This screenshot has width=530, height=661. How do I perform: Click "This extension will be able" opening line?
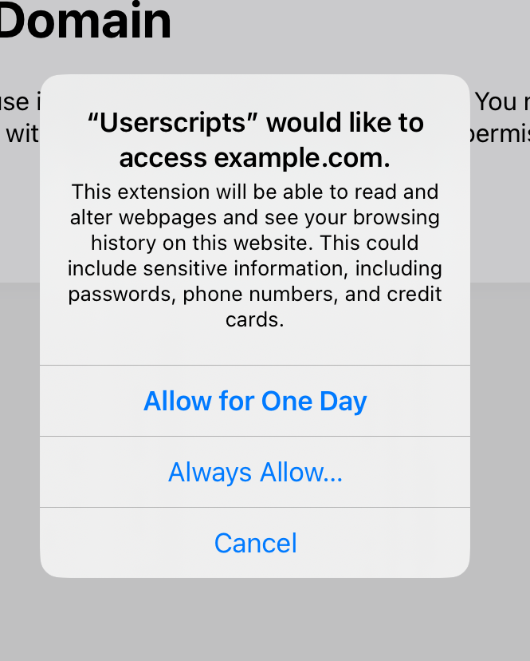pos(198,192)
